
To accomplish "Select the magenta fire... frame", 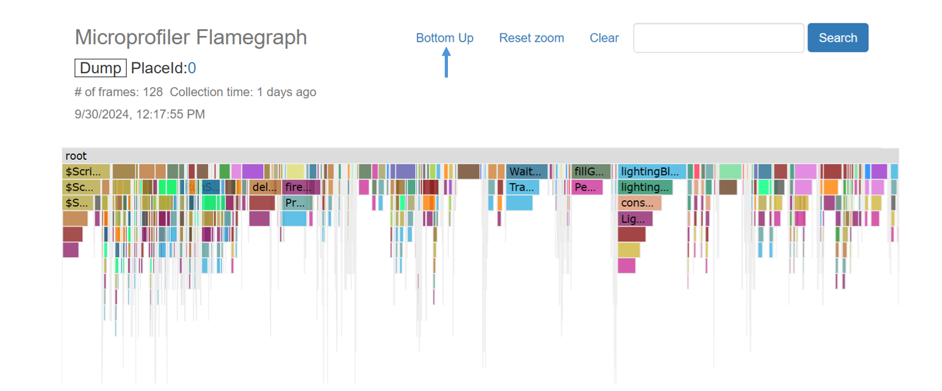I will coord(298,188).
